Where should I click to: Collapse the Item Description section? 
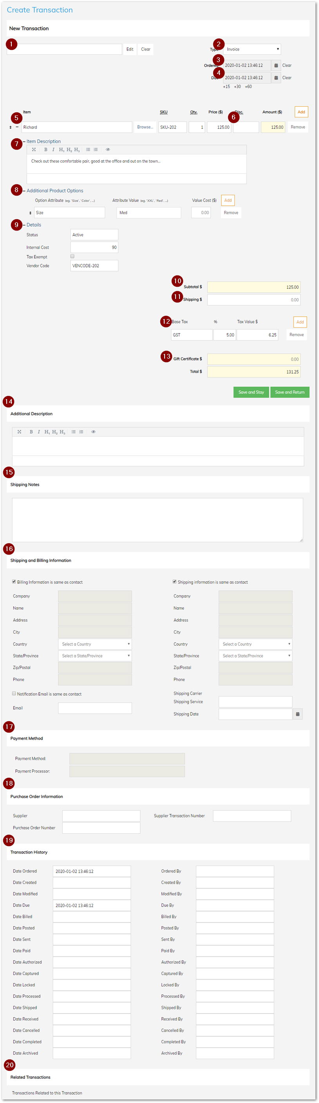pyautogui.click(x=24, y=141)
